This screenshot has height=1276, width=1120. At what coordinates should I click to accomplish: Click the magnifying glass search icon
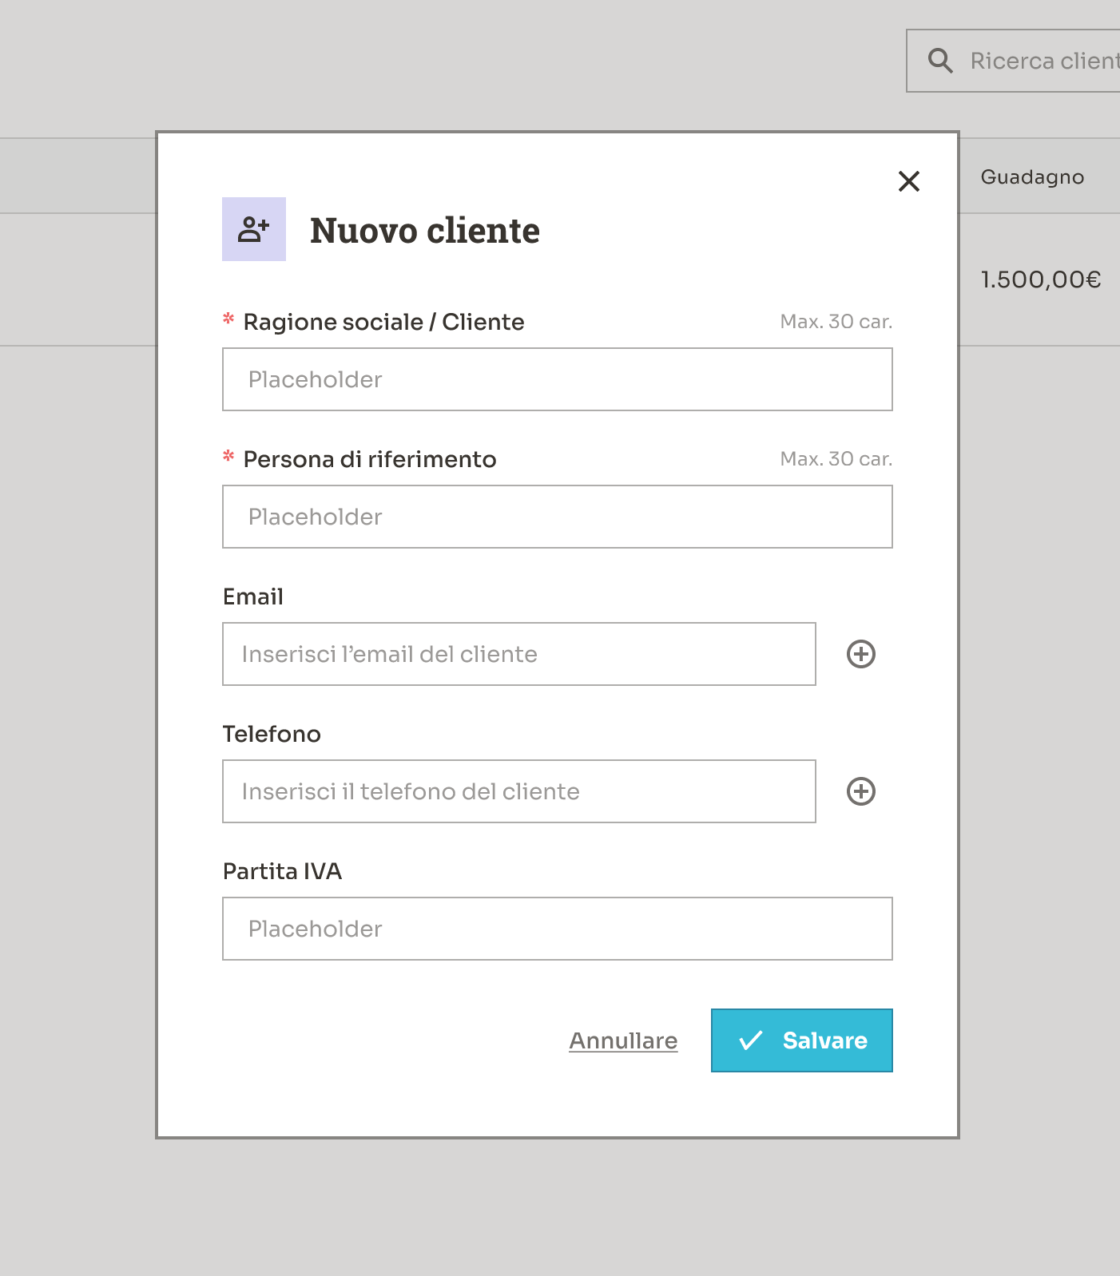(940, 61)
